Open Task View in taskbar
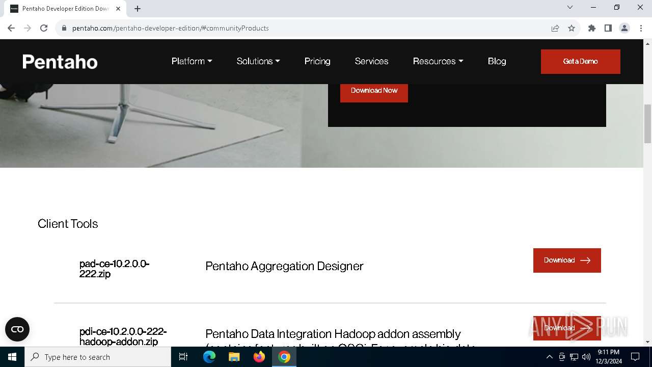Viewport: 652px width, 367px height. coord(183,357)
